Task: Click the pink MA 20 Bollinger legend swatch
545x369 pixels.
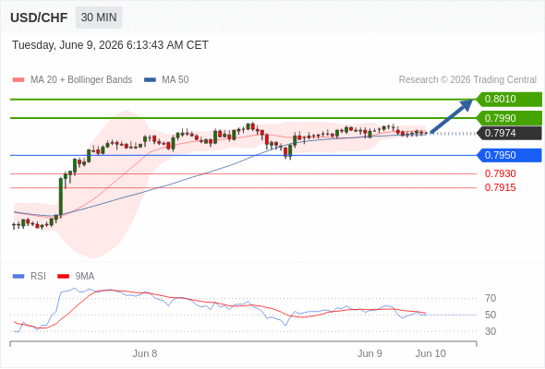Action: 18,80
